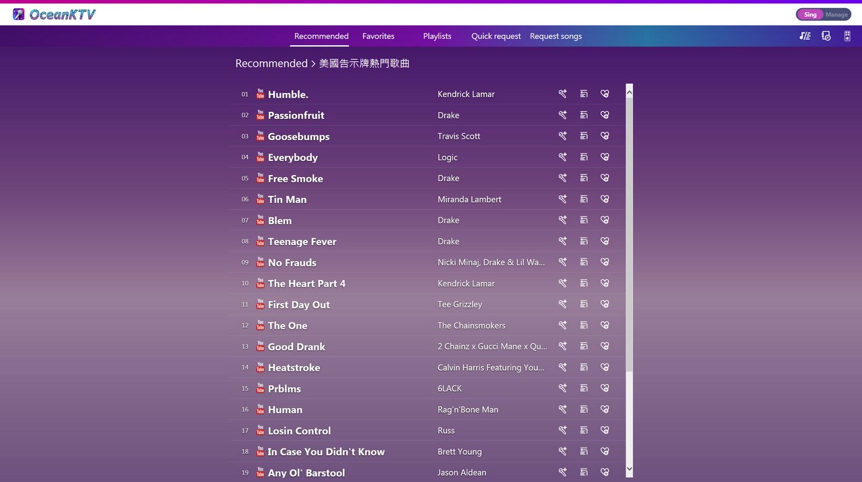Viewport: 862px width, 482px height.
Task: Click artist Logic
Action: coord(448,158)
